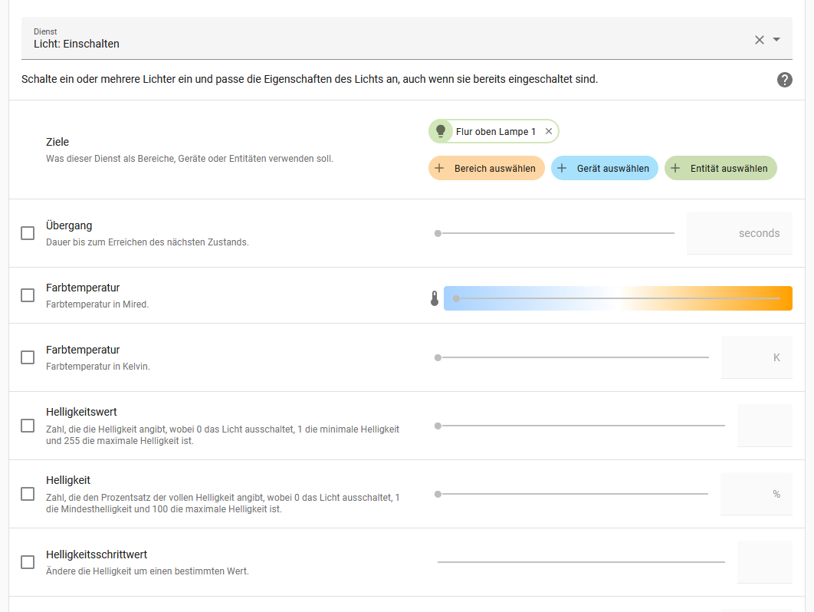The height and width of the screenshot is (612, 814).
Task: Check the Helligkeitsschrittwert option
Action: tap(28, 562)
